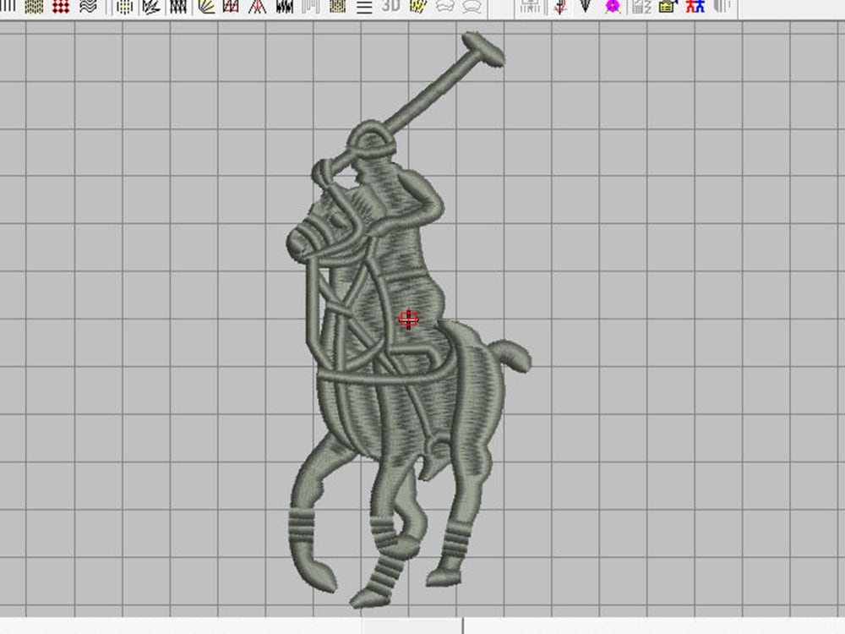Screen dimensions: 845x634
Task: Click the red crosshair marker on the design
Action: point(409,320)
